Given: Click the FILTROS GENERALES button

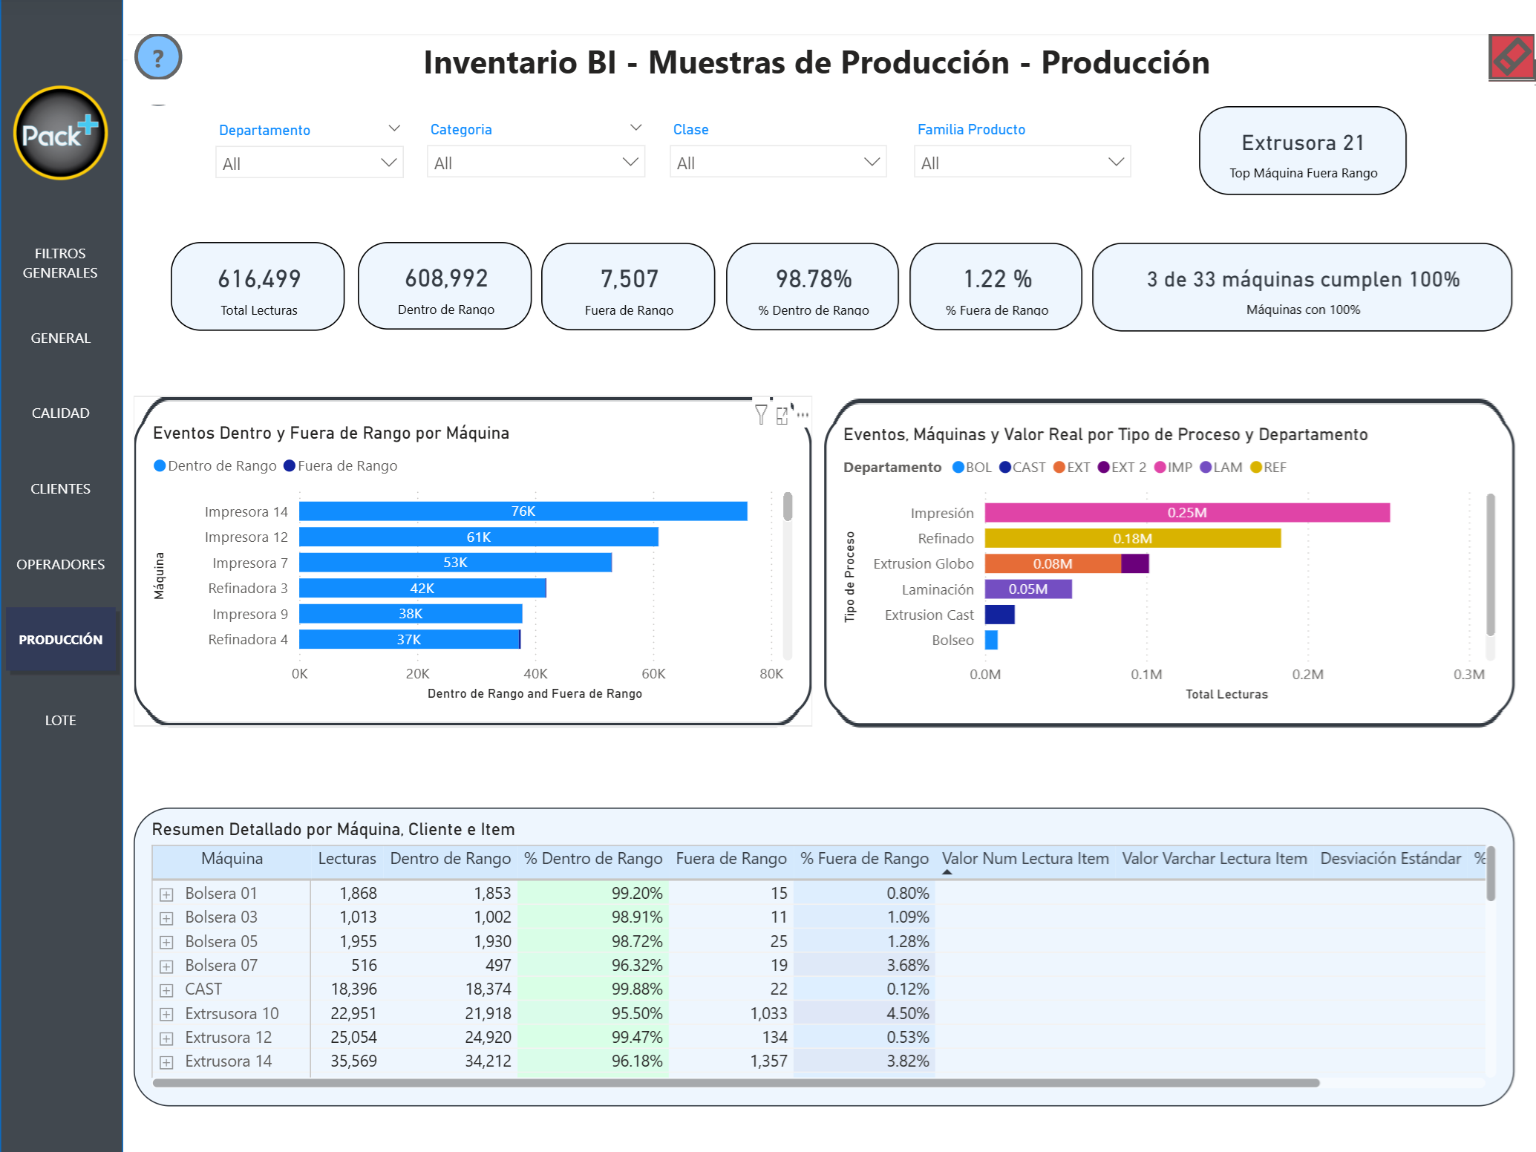Looking at the screenshot, I should (61, 263).
